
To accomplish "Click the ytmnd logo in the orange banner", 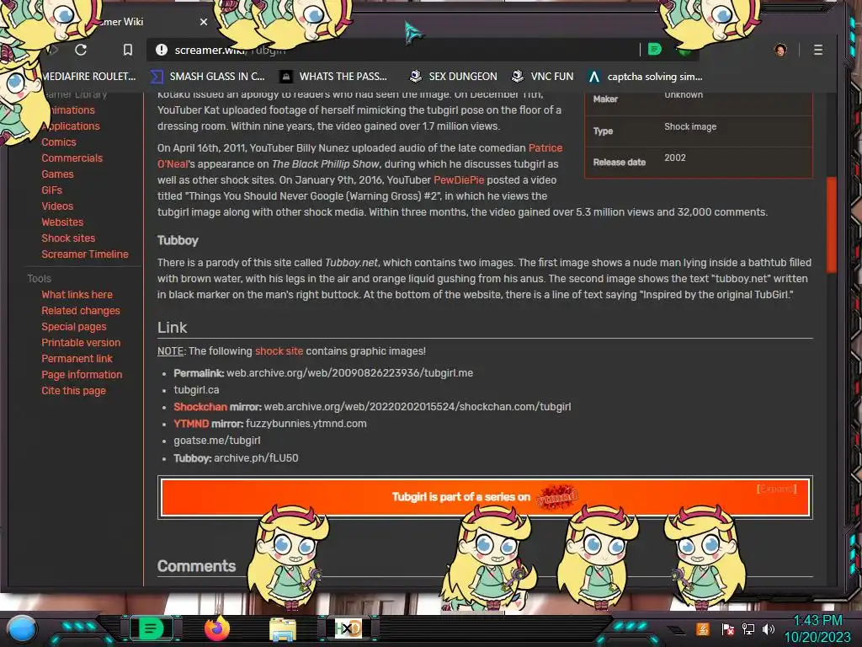I will click(556, 497).
